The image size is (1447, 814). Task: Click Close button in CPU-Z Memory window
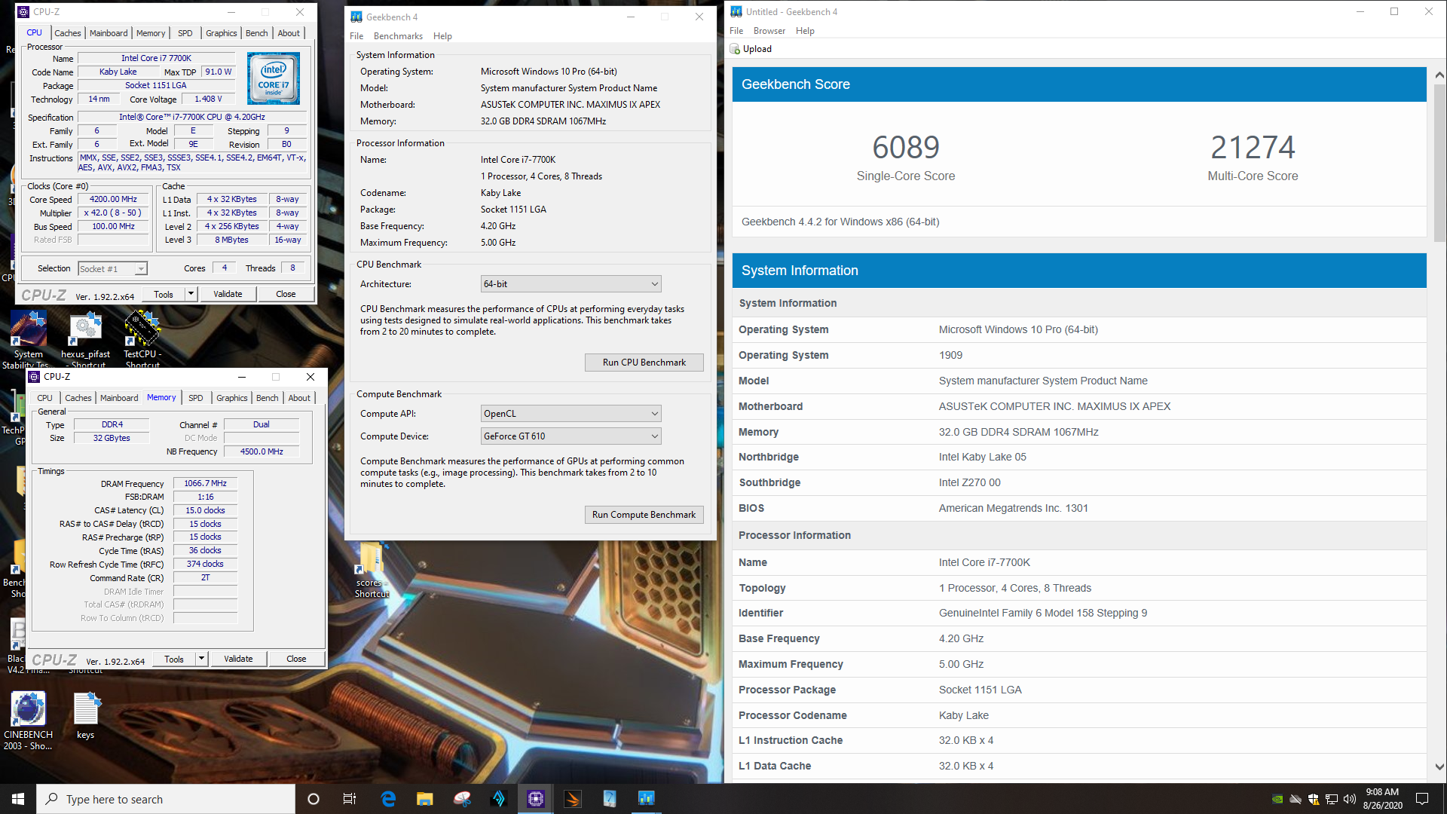point(296,659)
